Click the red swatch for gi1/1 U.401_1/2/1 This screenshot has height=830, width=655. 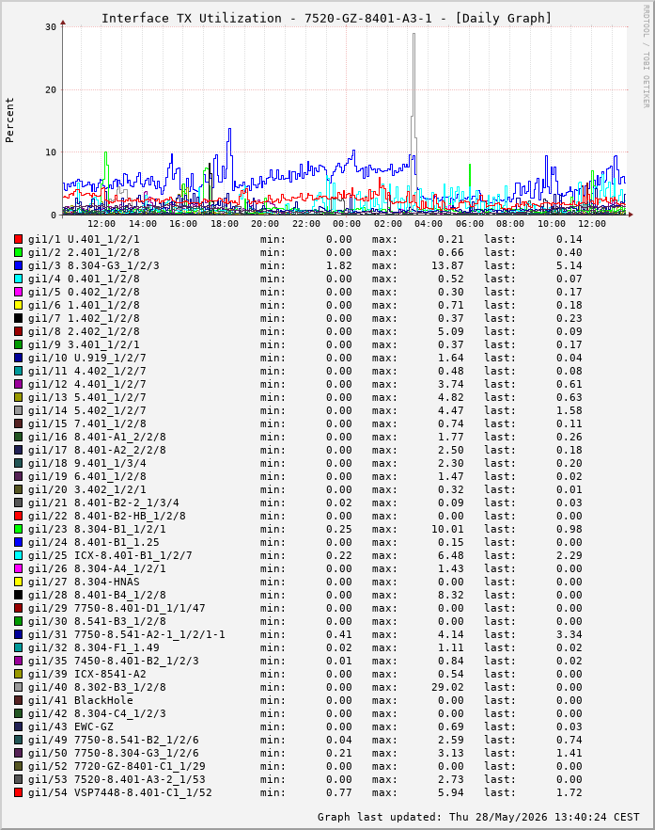pos(19,239)
